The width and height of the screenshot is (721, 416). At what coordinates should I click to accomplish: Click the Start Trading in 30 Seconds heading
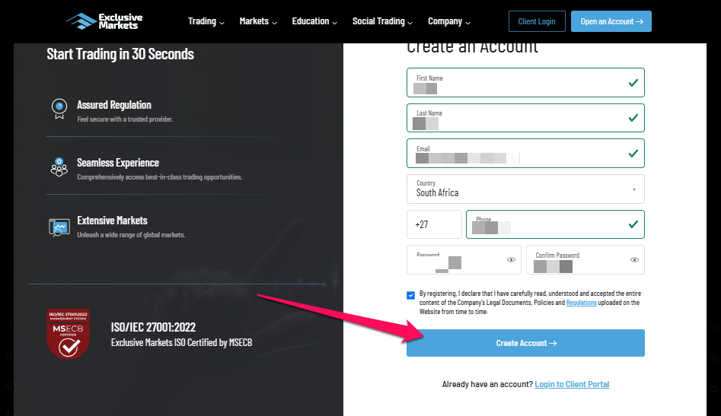120,54
